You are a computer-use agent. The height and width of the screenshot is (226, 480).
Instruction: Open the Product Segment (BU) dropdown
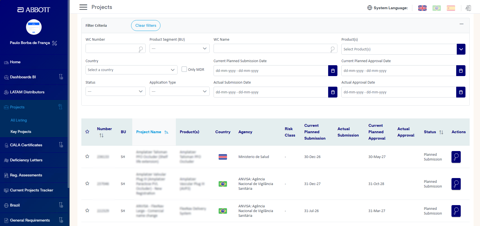click(x=179, y=48)
